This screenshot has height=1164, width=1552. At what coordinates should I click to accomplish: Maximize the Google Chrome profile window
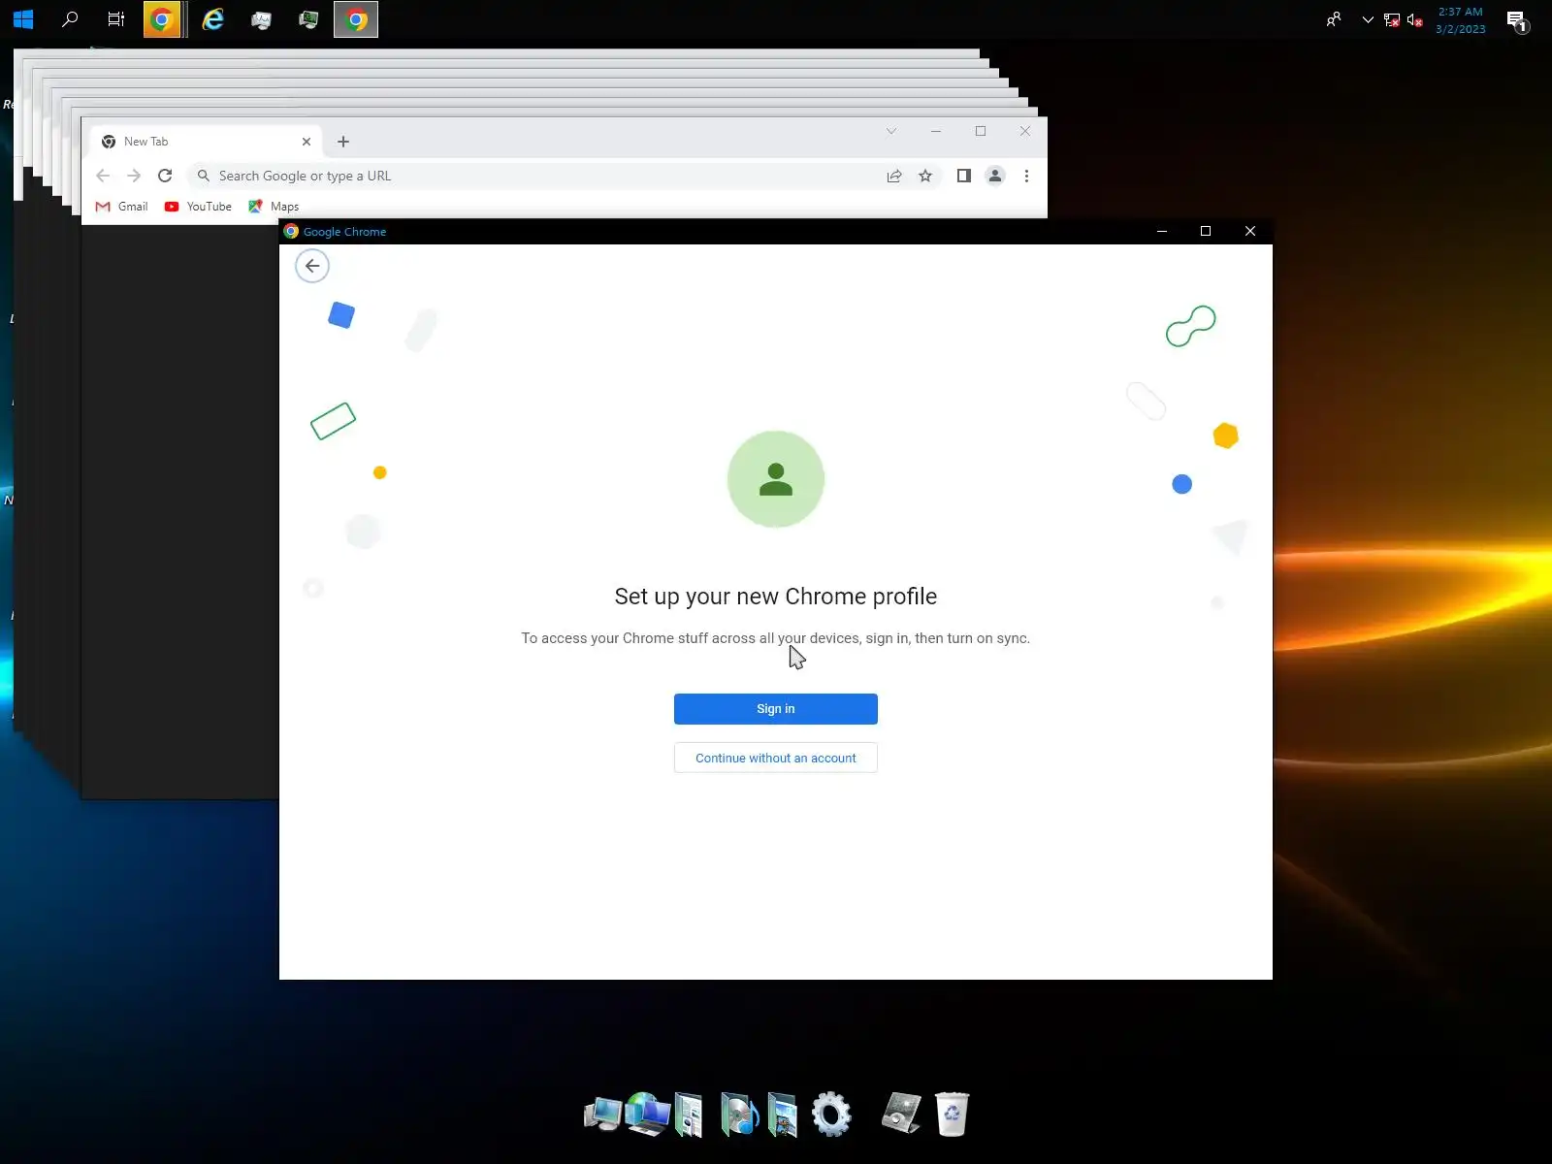pyautogui.click(x=1206, y=231)
